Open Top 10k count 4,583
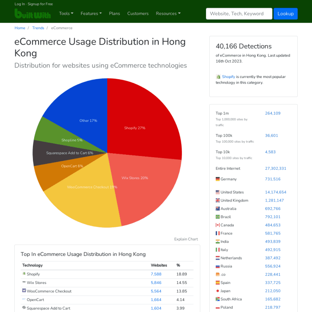 (x=270, y=152)
